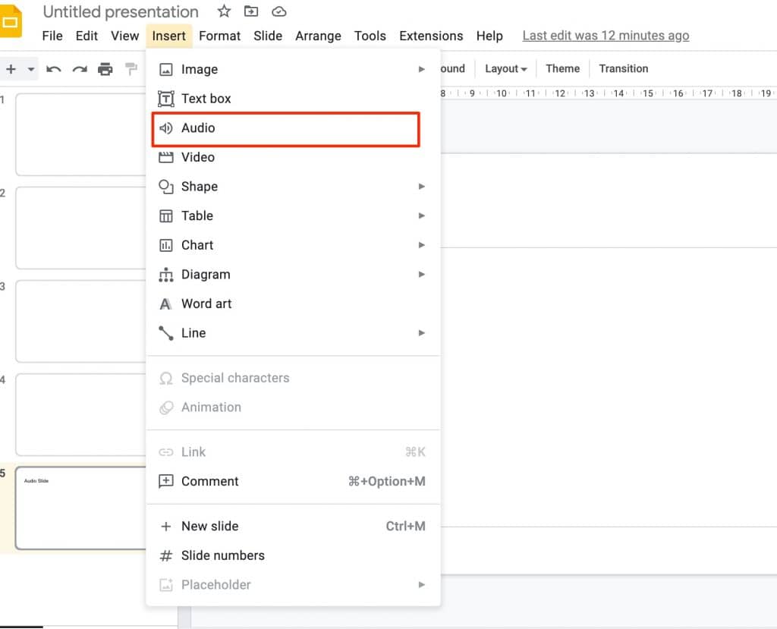Select the Audio Slide thumbnail 5
The width and height of the screenshot is (777, 629).
point(80,508)
